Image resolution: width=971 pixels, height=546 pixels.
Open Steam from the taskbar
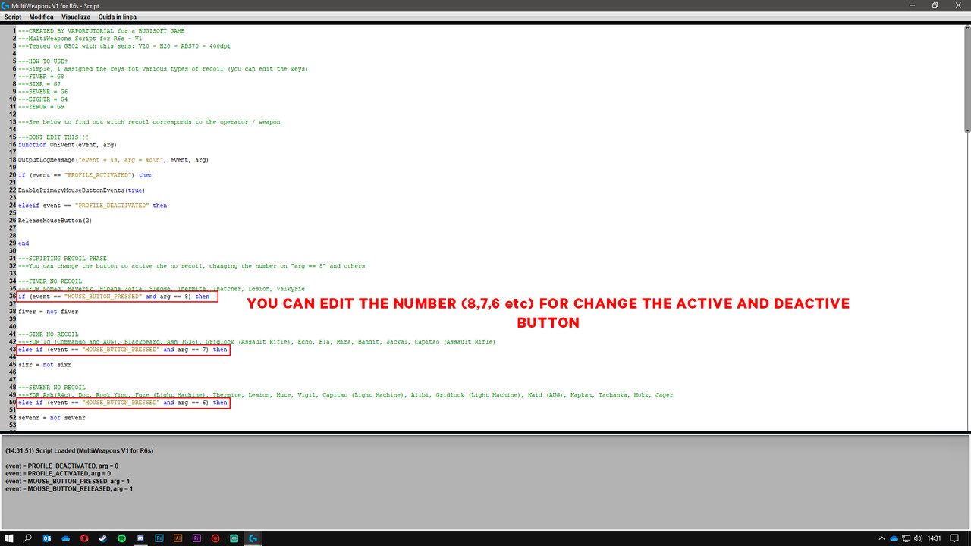[103, 538]
